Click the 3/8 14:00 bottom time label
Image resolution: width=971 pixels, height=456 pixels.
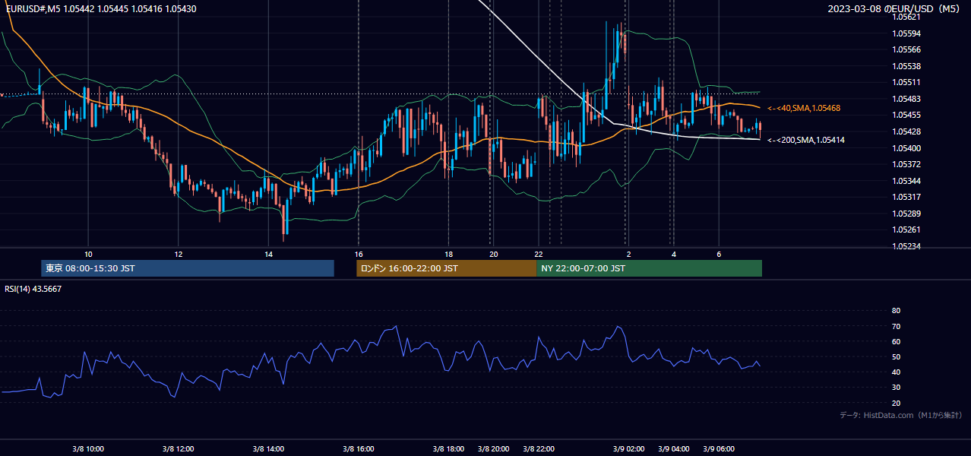click(268, 449)
